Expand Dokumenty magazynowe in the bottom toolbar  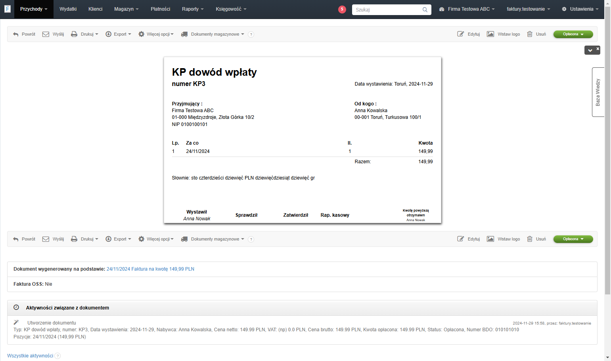(213, 239)
